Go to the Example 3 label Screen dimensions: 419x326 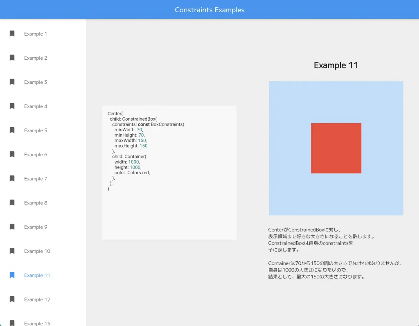(x=36, y=82)
